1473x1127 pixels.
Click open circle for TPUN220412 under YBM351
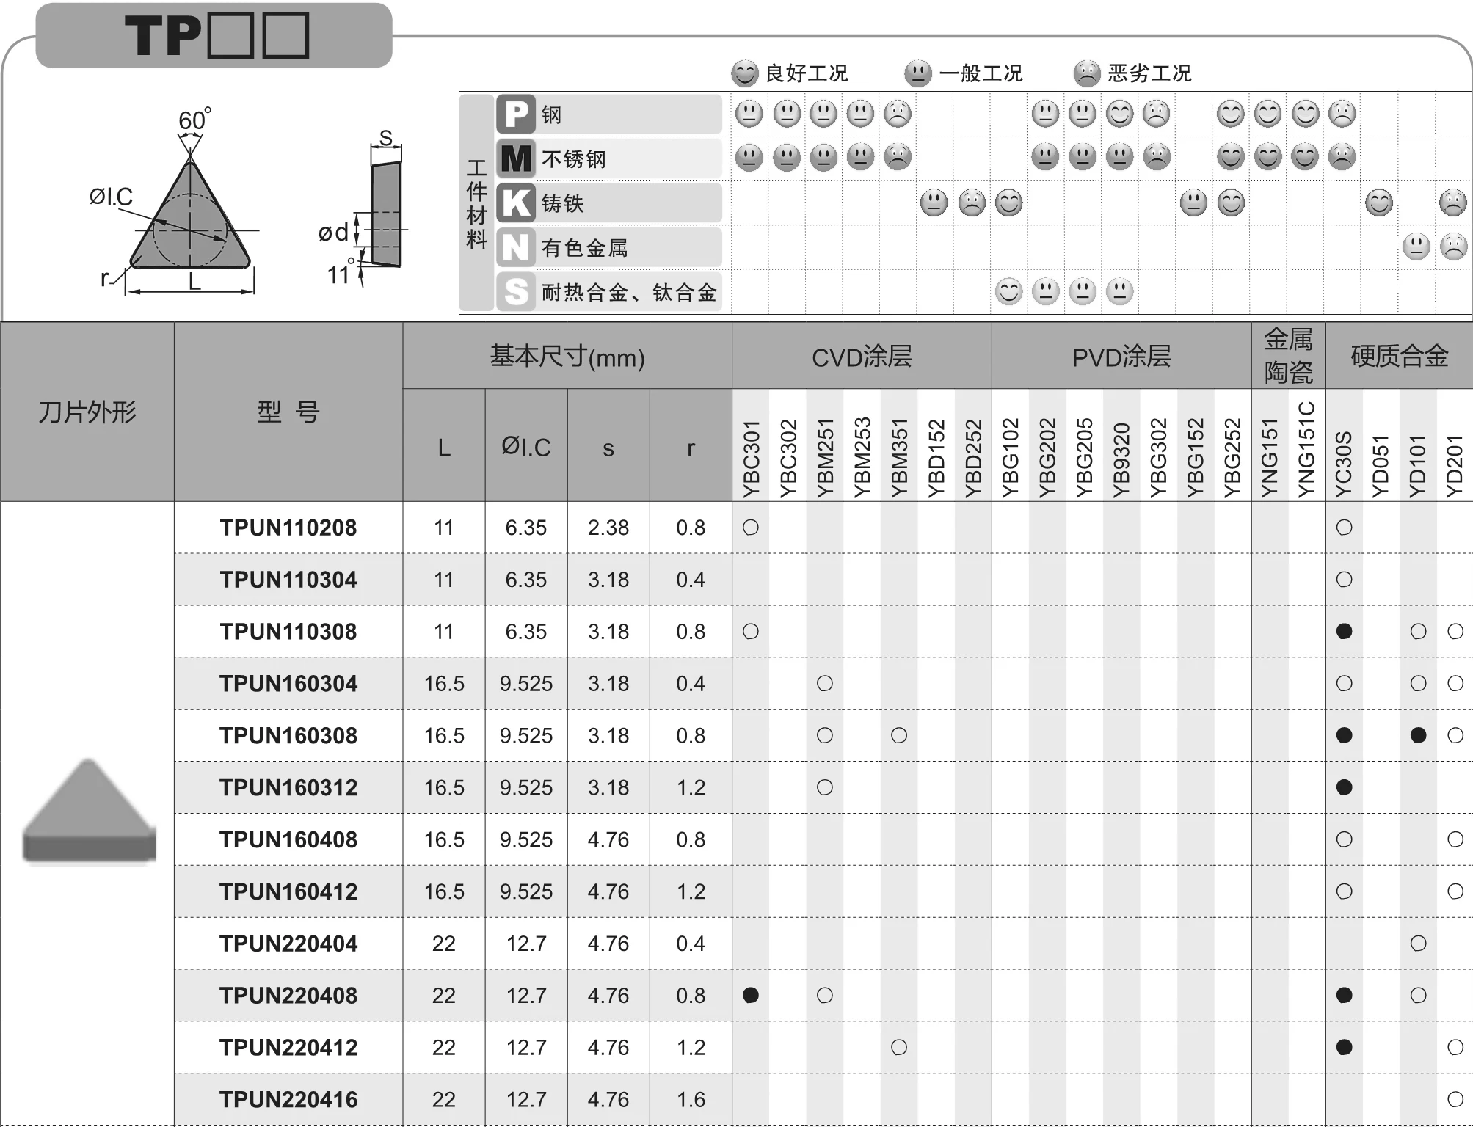pyautogui.click(x=899, y=1047)
